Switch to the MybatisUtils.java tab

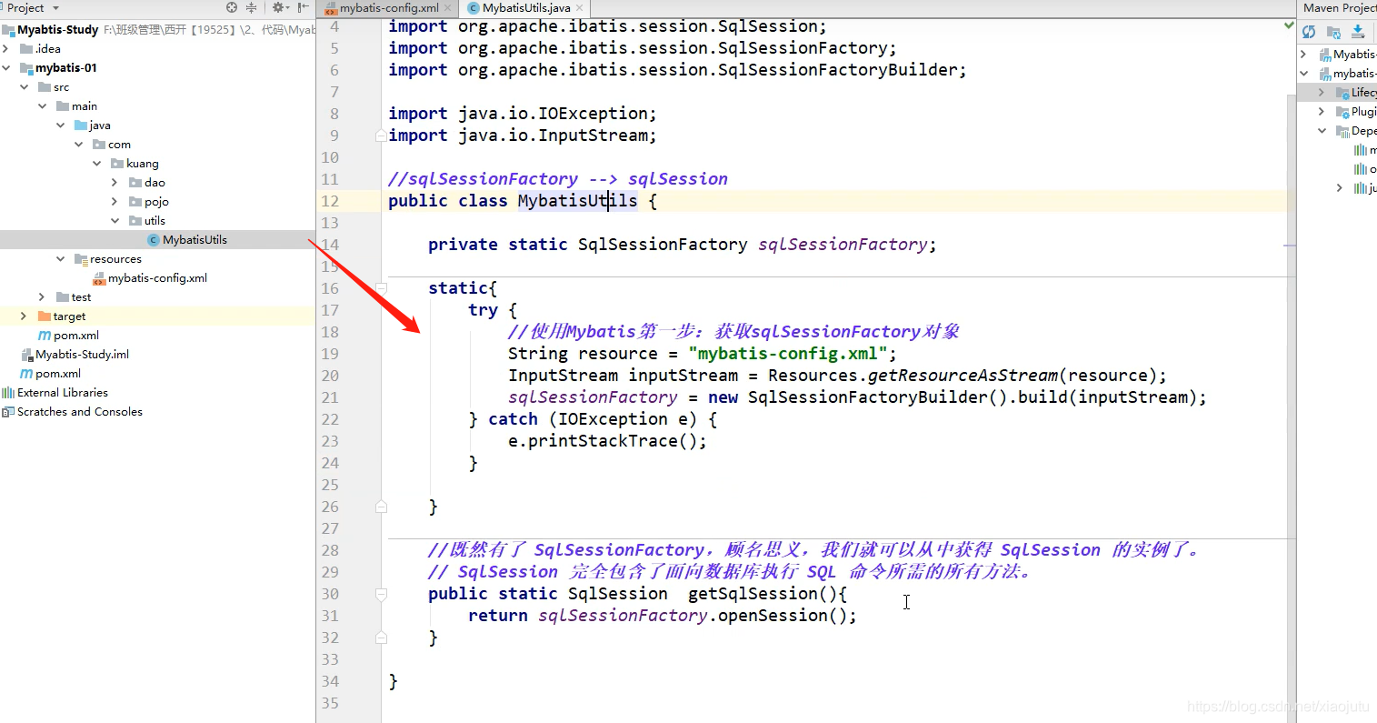(x=526, y=8)
